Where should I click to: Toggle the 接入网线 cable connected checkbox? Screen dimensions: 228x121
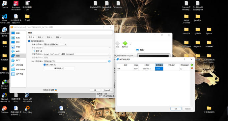[44, 64]
